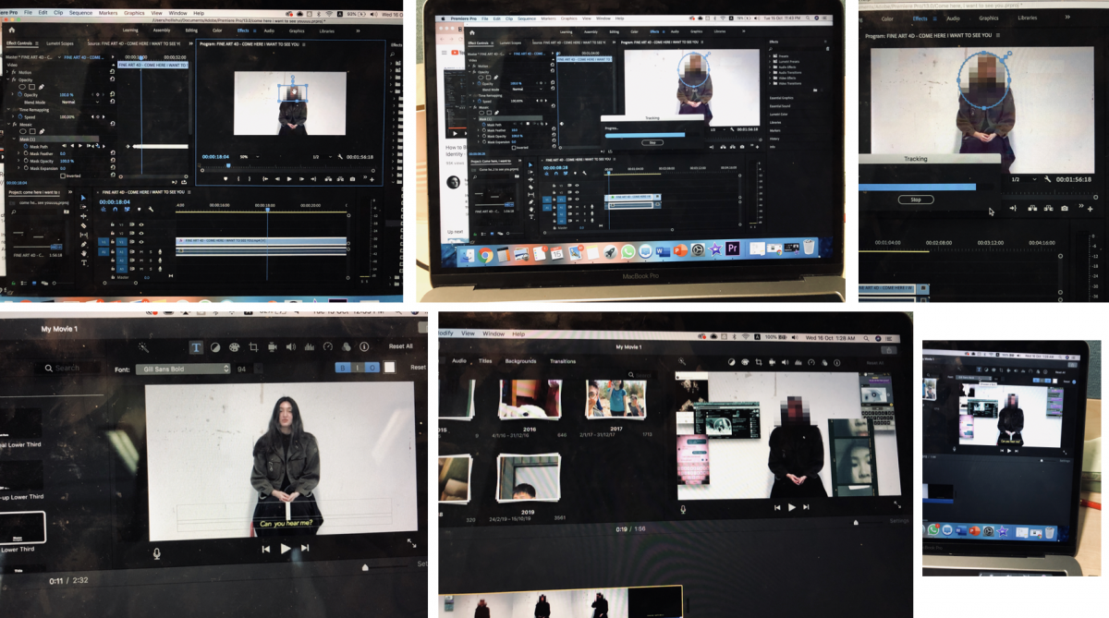Screen dimensions: 1109x618
Task: Toggle Bold "B" for the title font
Action: tap(341, 368)
